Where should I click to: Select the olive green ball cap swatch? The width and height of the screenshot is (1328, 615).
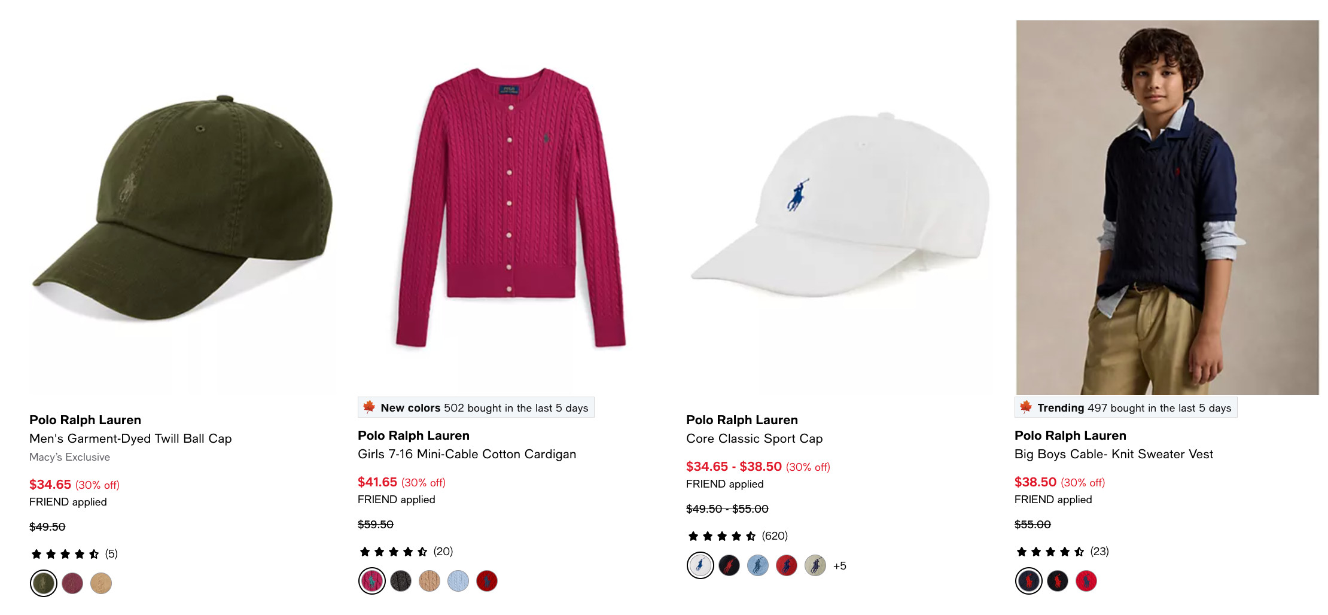[x=44, y=583]
